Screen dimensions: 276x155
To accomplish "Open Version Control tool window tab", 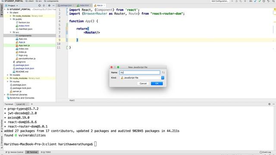I will click(14, 152).
